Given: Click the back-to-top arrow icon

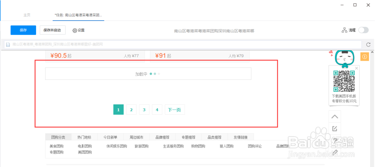Looking at the screenshot, I should click(x=335, y=117).
